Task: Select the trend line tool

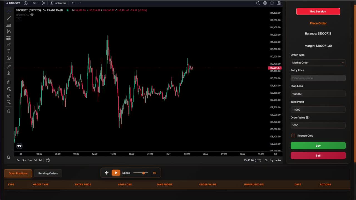Action: click(9, 18)
